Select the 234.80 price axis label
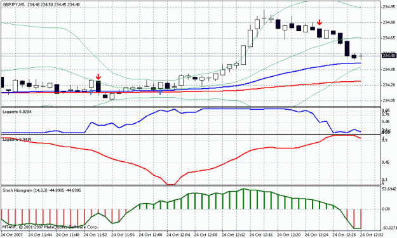 click(389, 22)
